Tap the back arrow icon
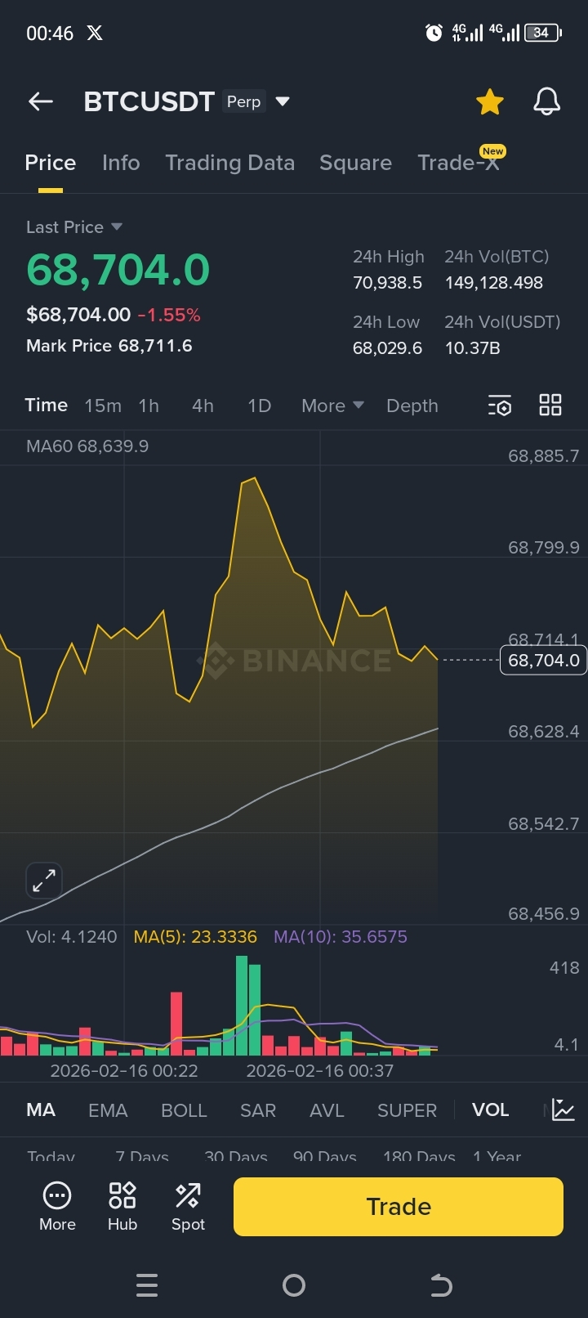Image resolution: width=588 pixels, height=1318 pixels. point(40,101)
